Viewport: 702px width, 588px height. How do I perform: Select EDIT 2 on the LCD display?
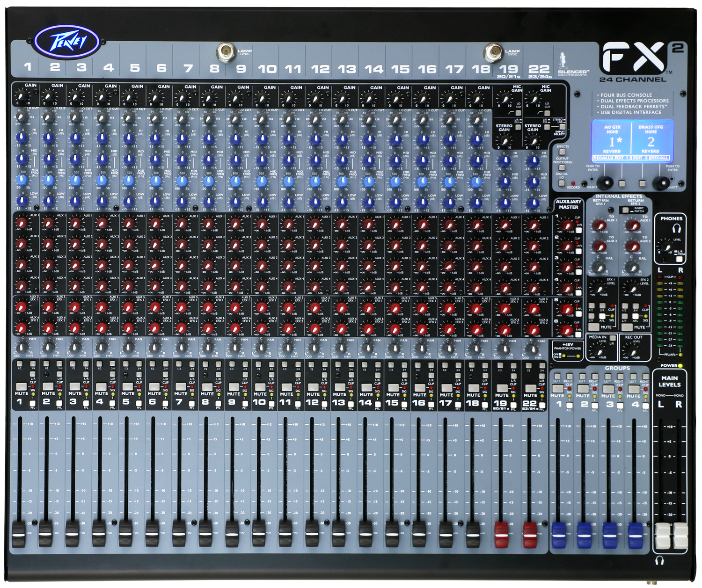click(x=640, y=158)
